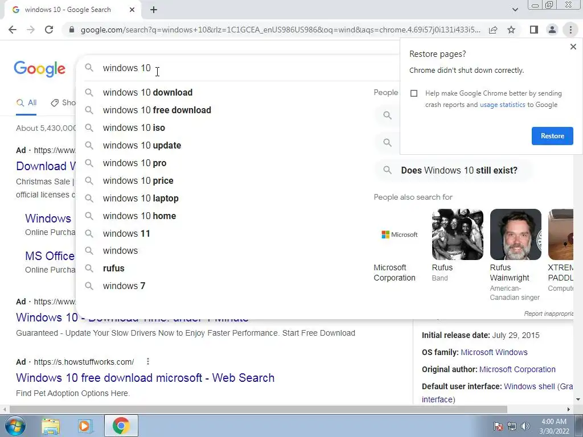Open Windows Explorer from the taskbar
This screenshot has height=437, width=583.
pyautogui.click(x=51, y=426)
